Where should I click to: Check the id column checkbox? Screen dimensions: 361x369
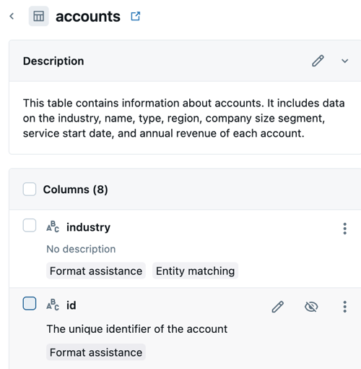(x=30, y=303)
